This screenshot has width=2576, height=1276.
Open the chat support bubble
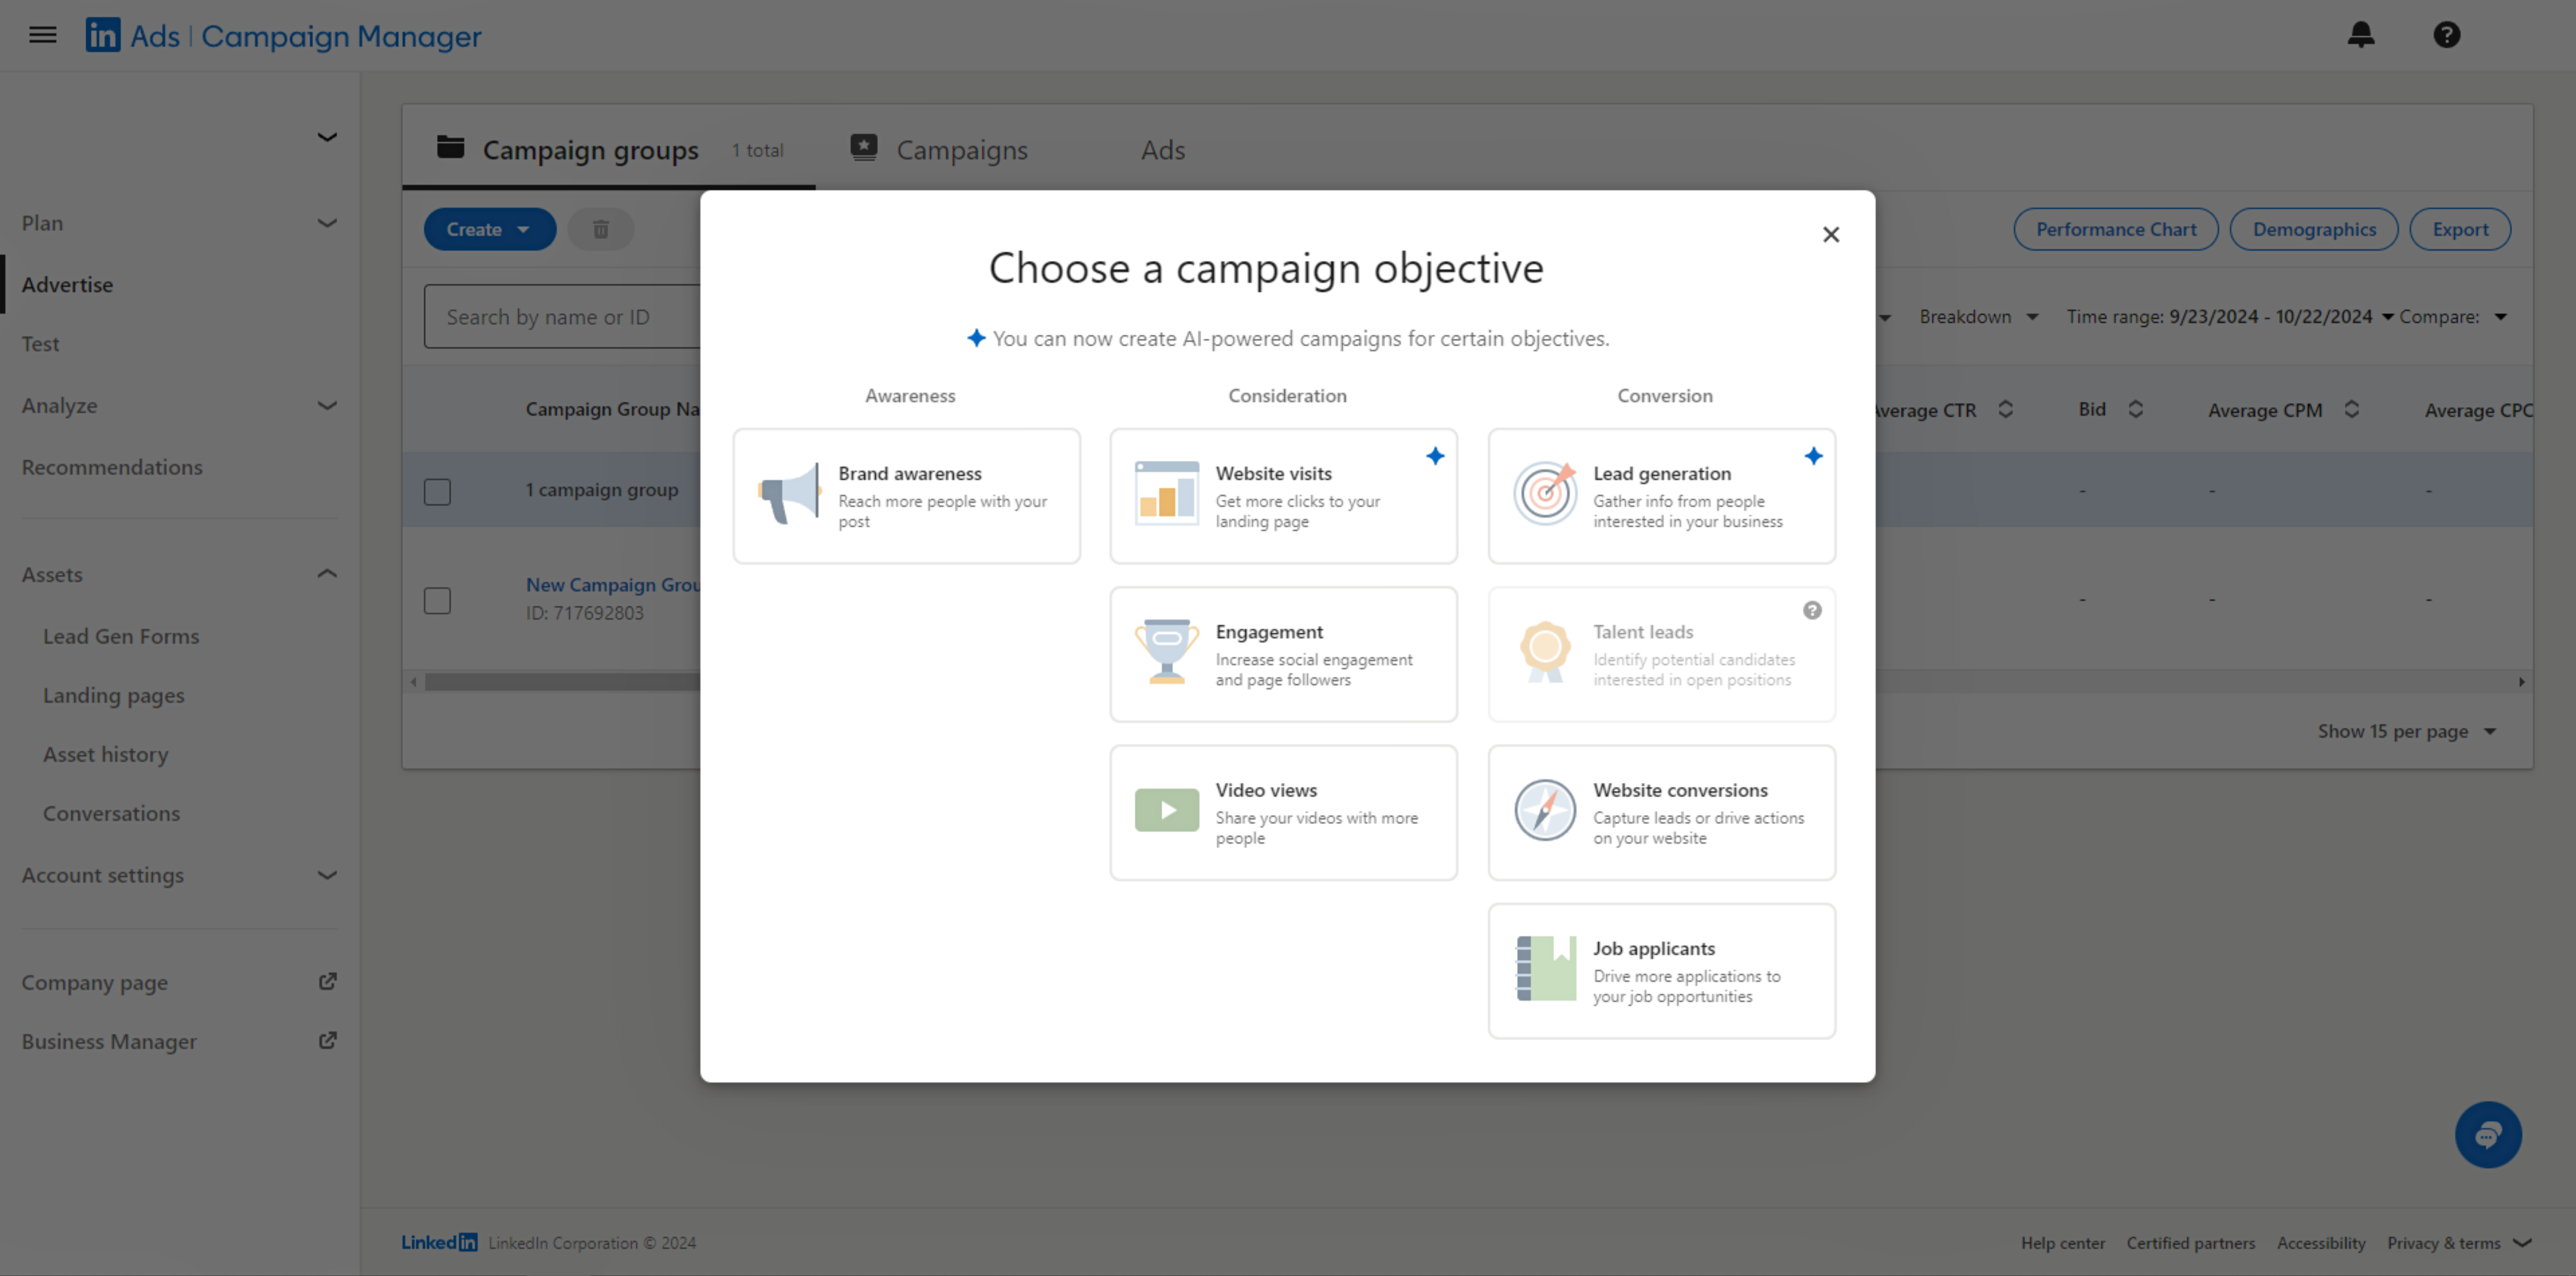(2488, 1135)
